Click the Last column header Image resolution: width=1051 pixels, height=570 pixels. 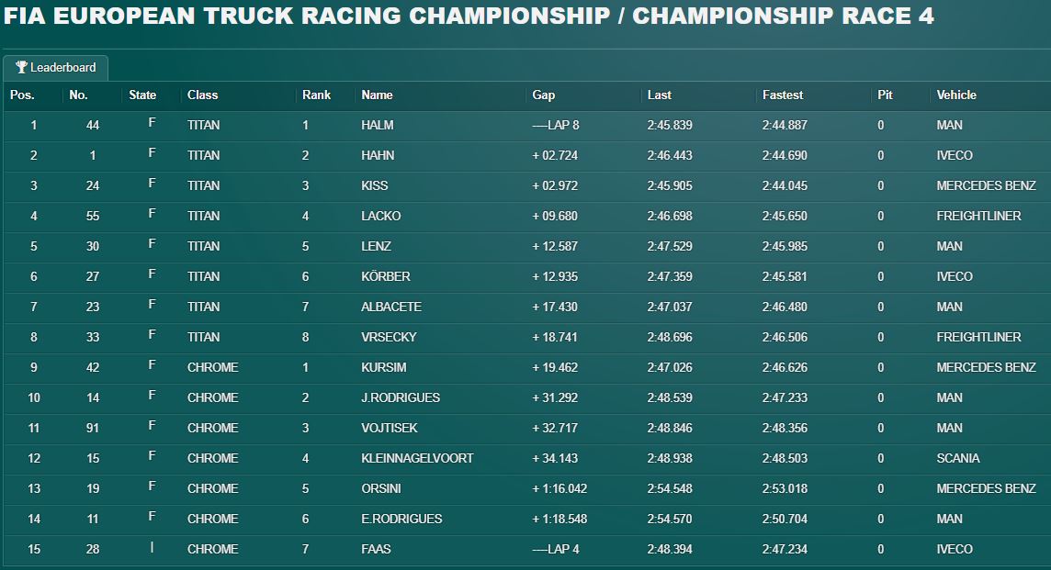tap(659, 95)
